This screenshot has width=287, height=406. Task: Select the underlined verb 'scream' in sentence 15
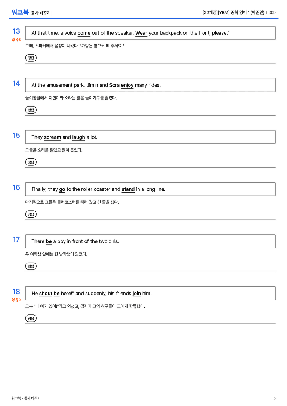53,137
